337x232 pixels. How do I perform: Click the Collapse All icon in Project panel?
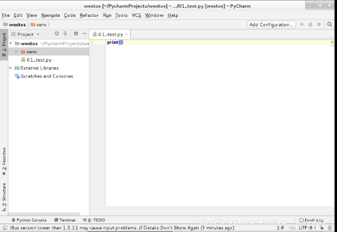[65, 34]
